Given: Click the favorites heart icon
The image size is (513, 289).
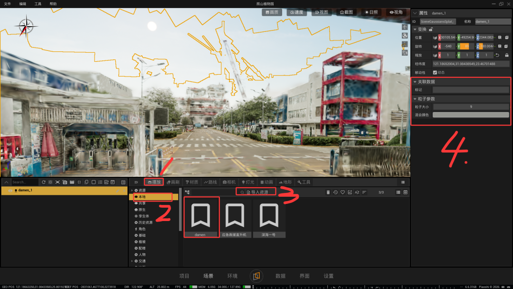Looking at the screenshot, I should pos(342,193).
